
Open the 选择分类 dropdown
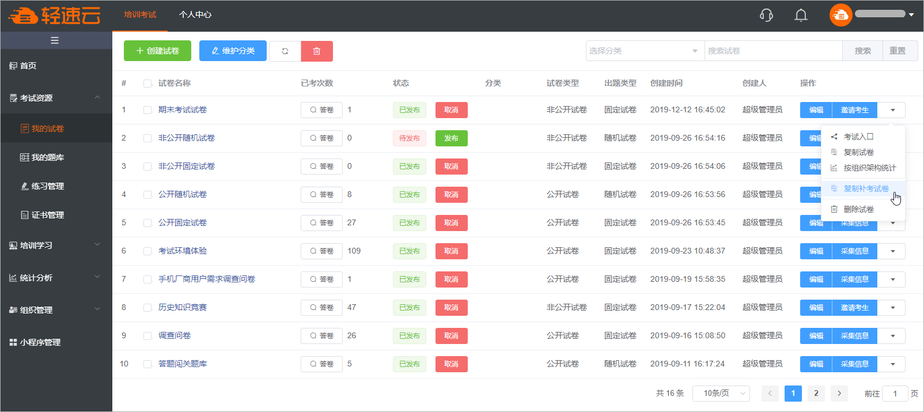645,51
